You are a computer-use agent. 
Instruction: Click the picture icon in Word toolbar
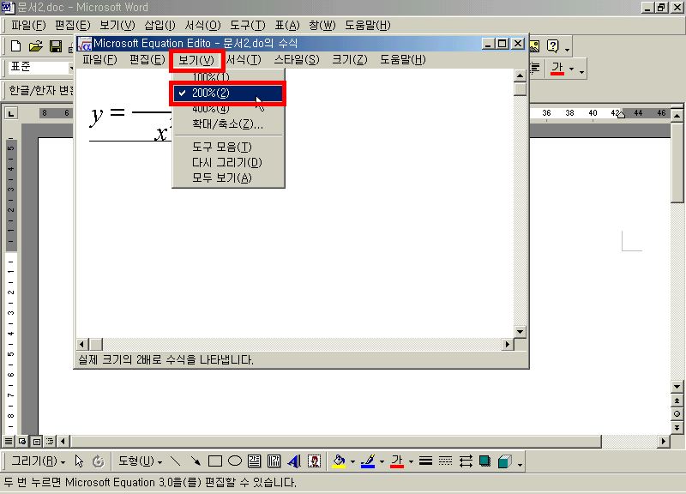[x=534, y=46]
